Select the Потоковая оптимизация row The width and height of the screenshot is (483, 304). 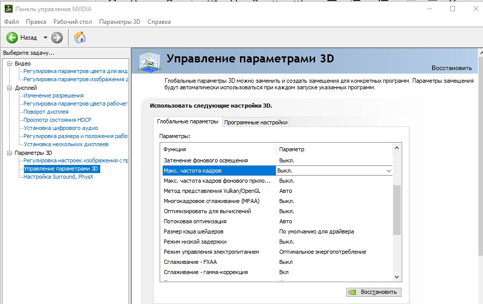pos(277,221)
